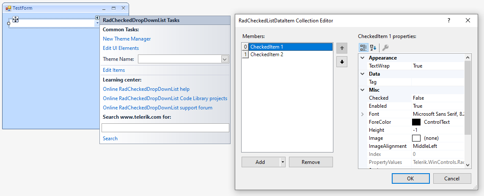Click the Cancel button
Image resolution: width=484 pixels, height=196 pixels.
tap(452, 178)
